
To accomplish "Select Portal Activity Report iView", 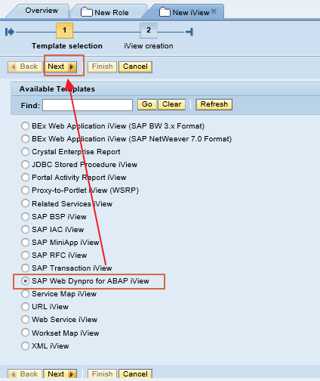I will pyautogui.click(x=25, y=177).
